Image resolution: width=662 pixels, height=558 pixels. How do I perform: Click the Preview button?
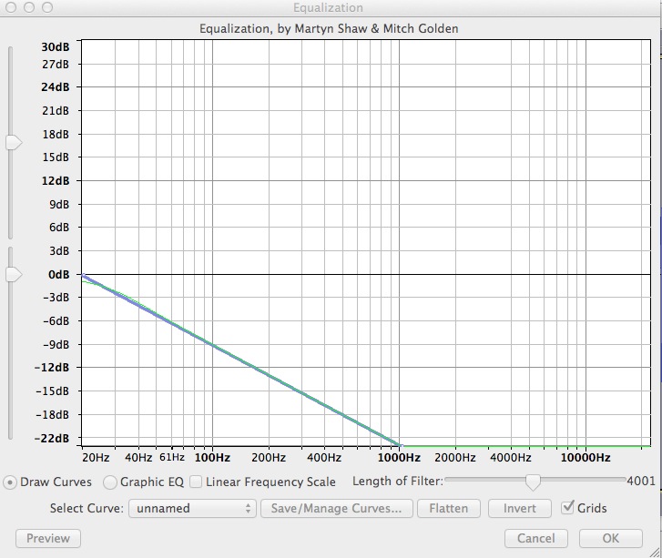(x=48, y=538)
